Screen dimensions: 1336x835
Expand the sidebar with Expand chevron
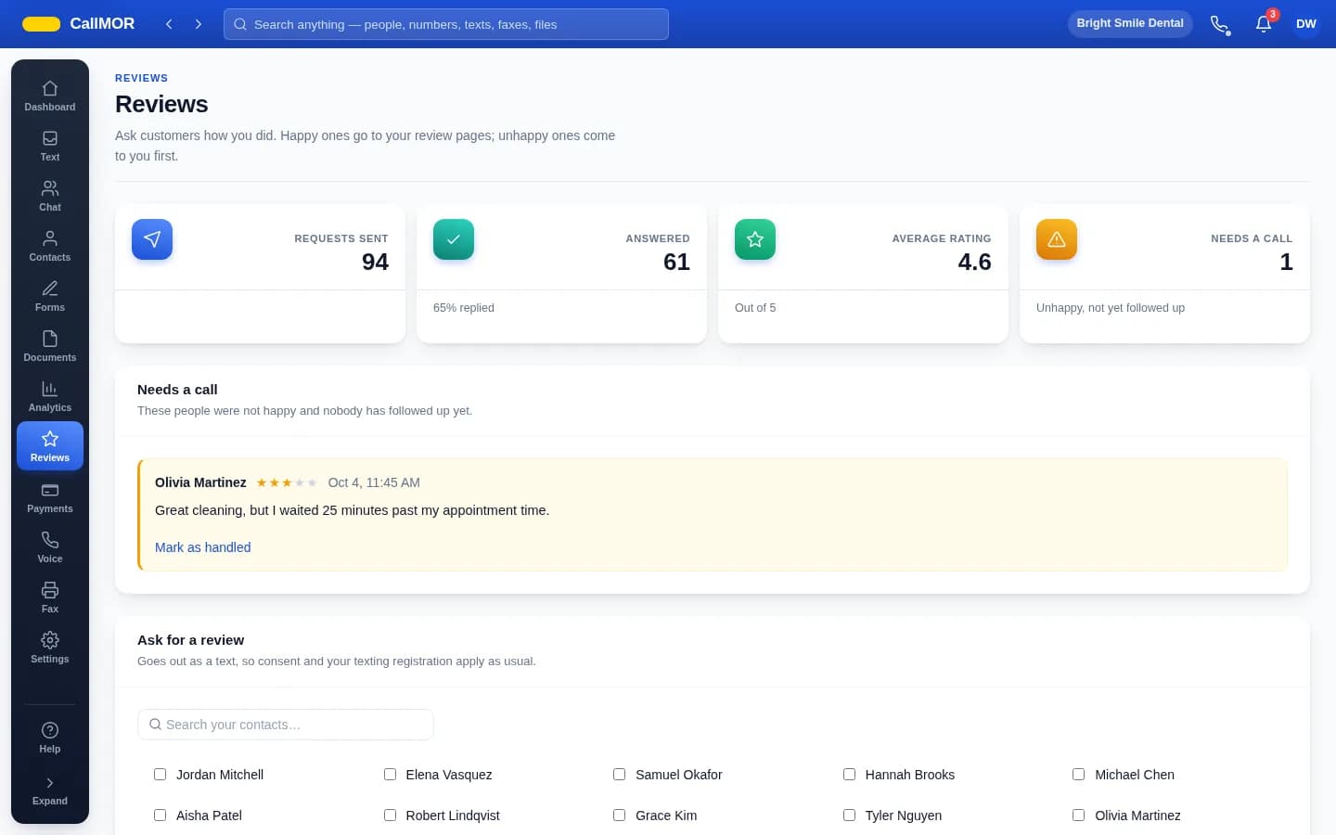[x=50, y=790]
